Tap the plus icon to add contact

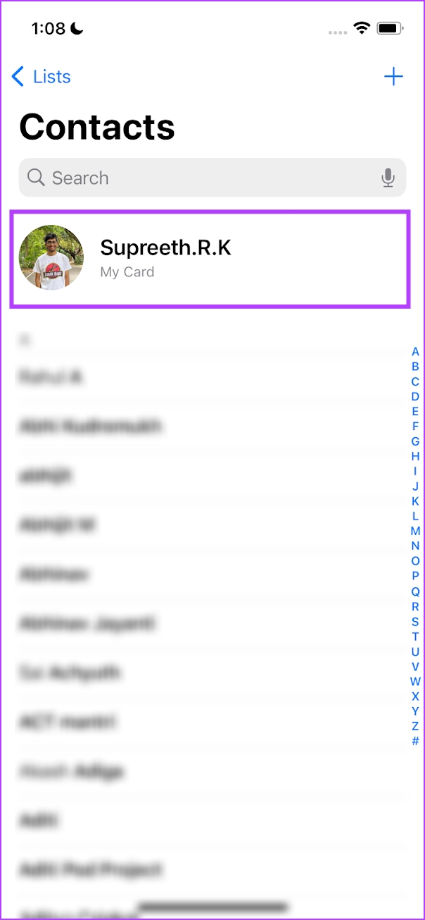(x=393, y=77)
